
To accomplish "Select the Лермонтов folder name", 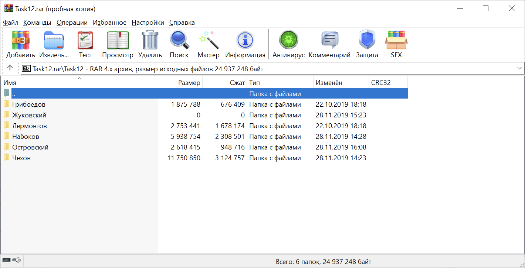I will tap(30, 126).
